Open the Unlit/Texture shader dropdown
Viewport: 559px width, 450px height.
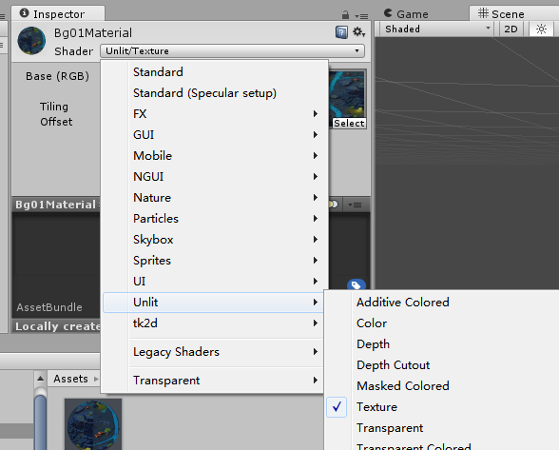tap(232, 51)
